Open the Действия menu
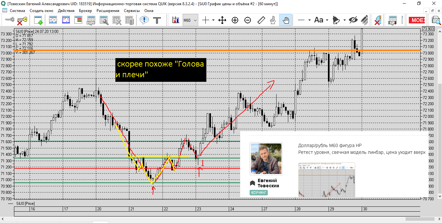Viewport: 442px width, 223px height. click(x=66, y=10)
